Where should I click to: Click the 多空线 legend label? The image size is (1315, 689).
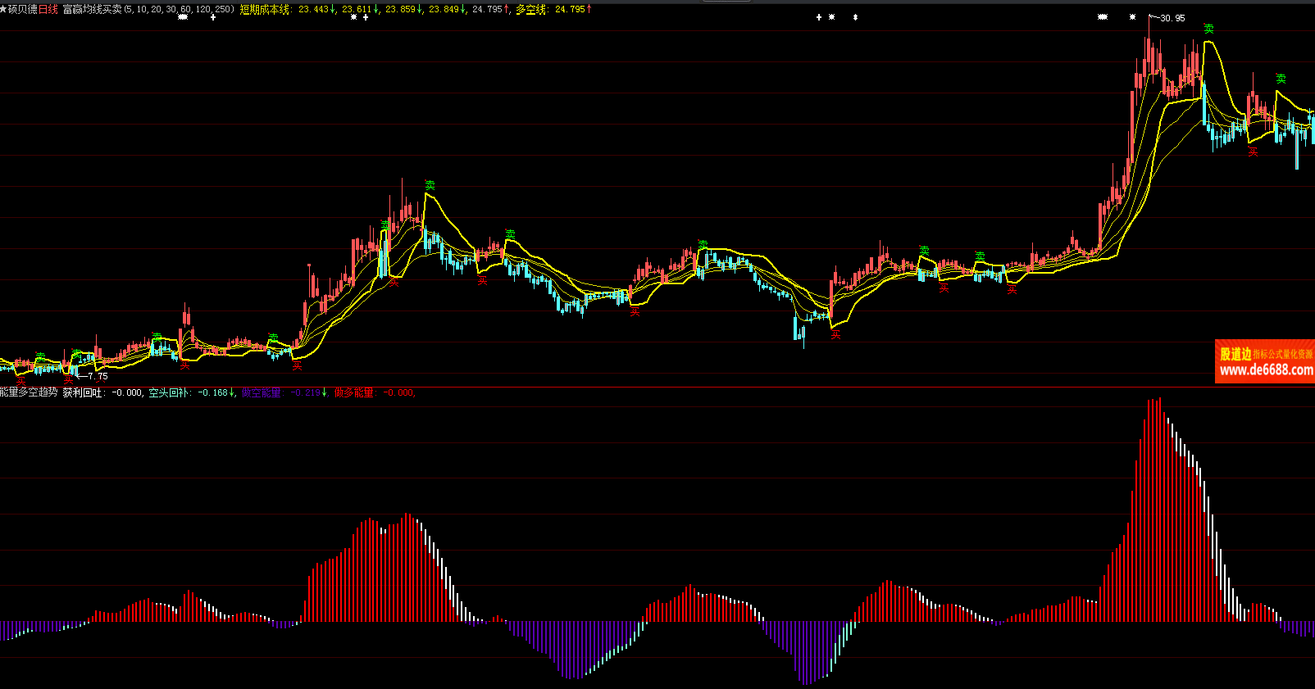(531, 10)
